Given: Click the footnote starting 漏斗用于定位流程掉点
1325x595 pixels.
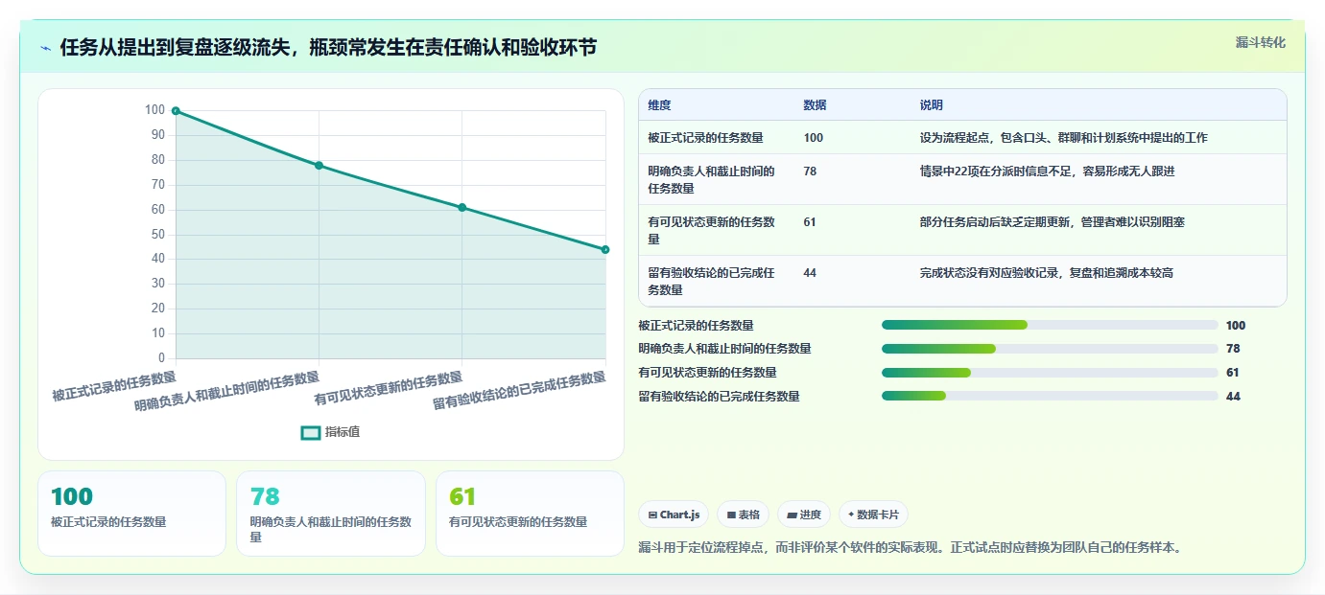Looking at the screenshot, I should point(912,548).
